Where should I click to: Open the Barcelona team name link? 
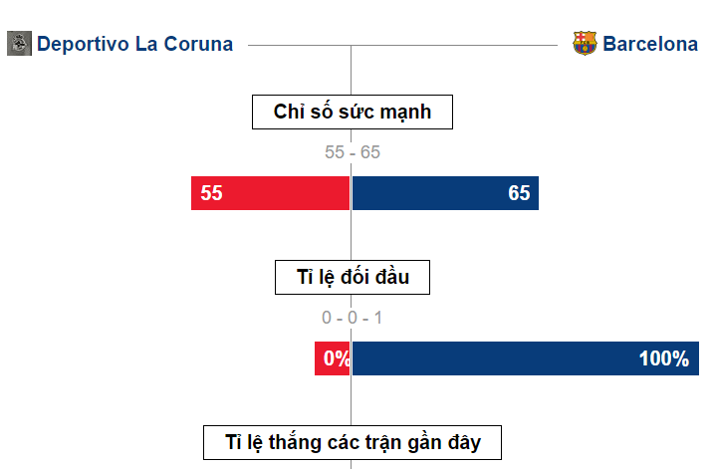click(650, 44)
